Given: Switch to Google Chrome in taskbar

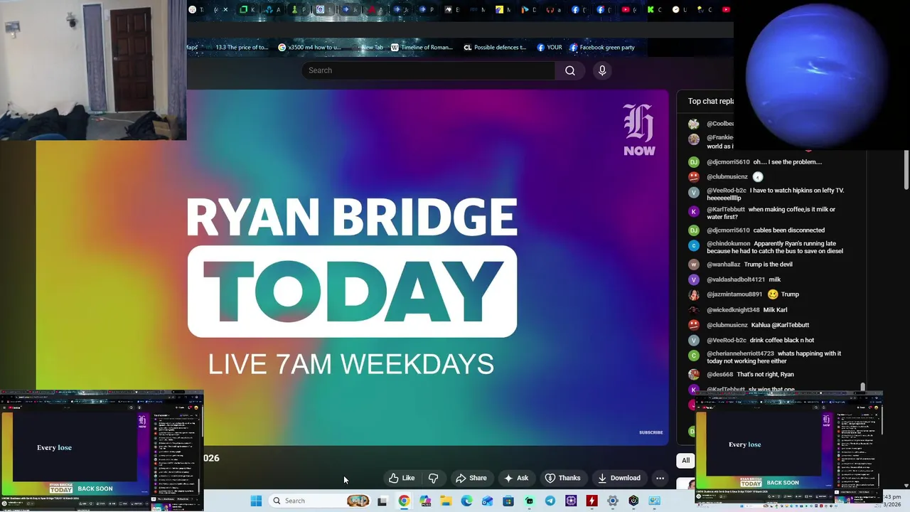Looking at the screenshot, I should pos(404,501).
